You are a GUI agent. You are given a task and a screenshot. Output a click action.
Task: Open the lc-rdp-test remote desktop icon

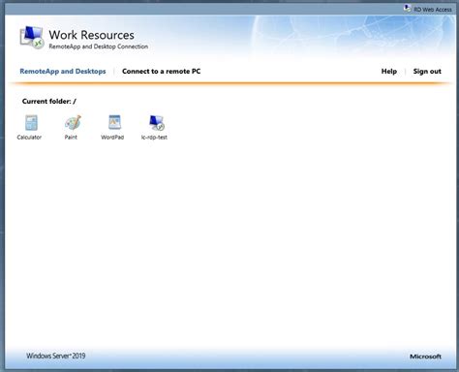pyautogui.click(x=157, y=123)
